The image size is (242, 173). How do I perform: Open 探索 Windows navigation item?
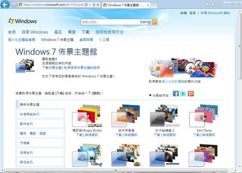click(x=35, y=32)
